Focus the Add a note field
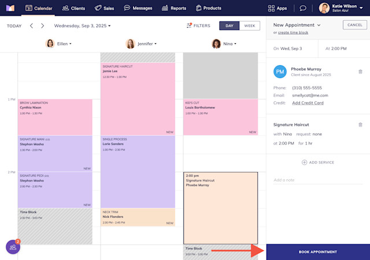The height and width of the screenshot is (260, 370). click(x=318, y=180)
